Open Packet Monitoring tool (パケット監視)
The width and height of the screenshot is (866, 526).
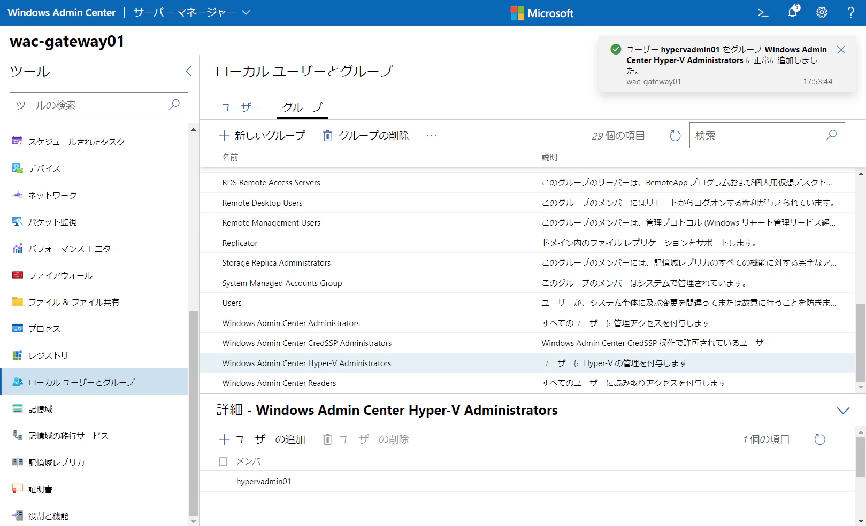[x=95, y=222]
